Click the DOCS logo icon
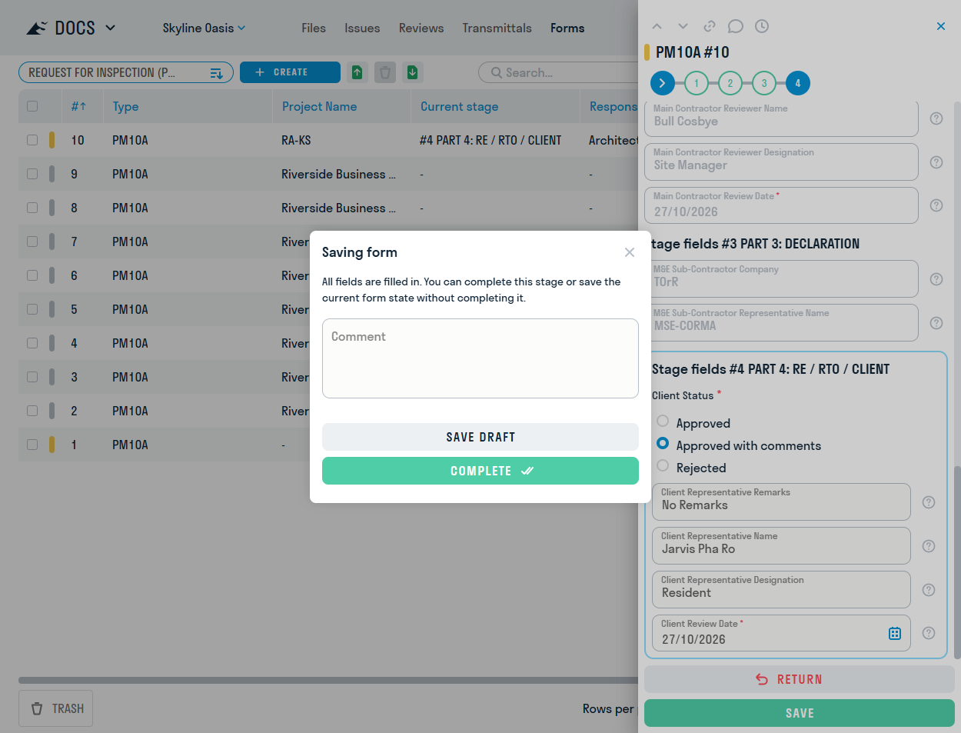 (x=37, y=28)
